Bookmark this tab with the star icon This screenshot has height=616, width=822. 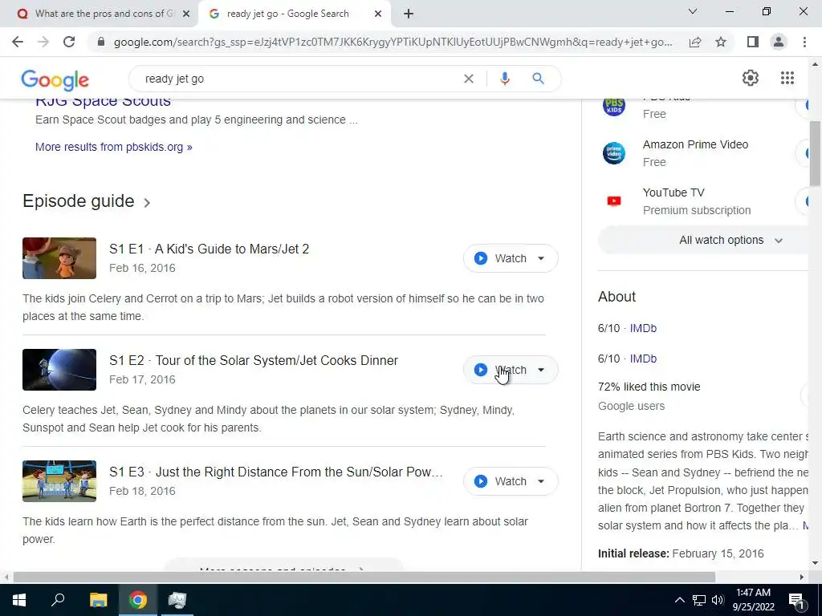721,42
